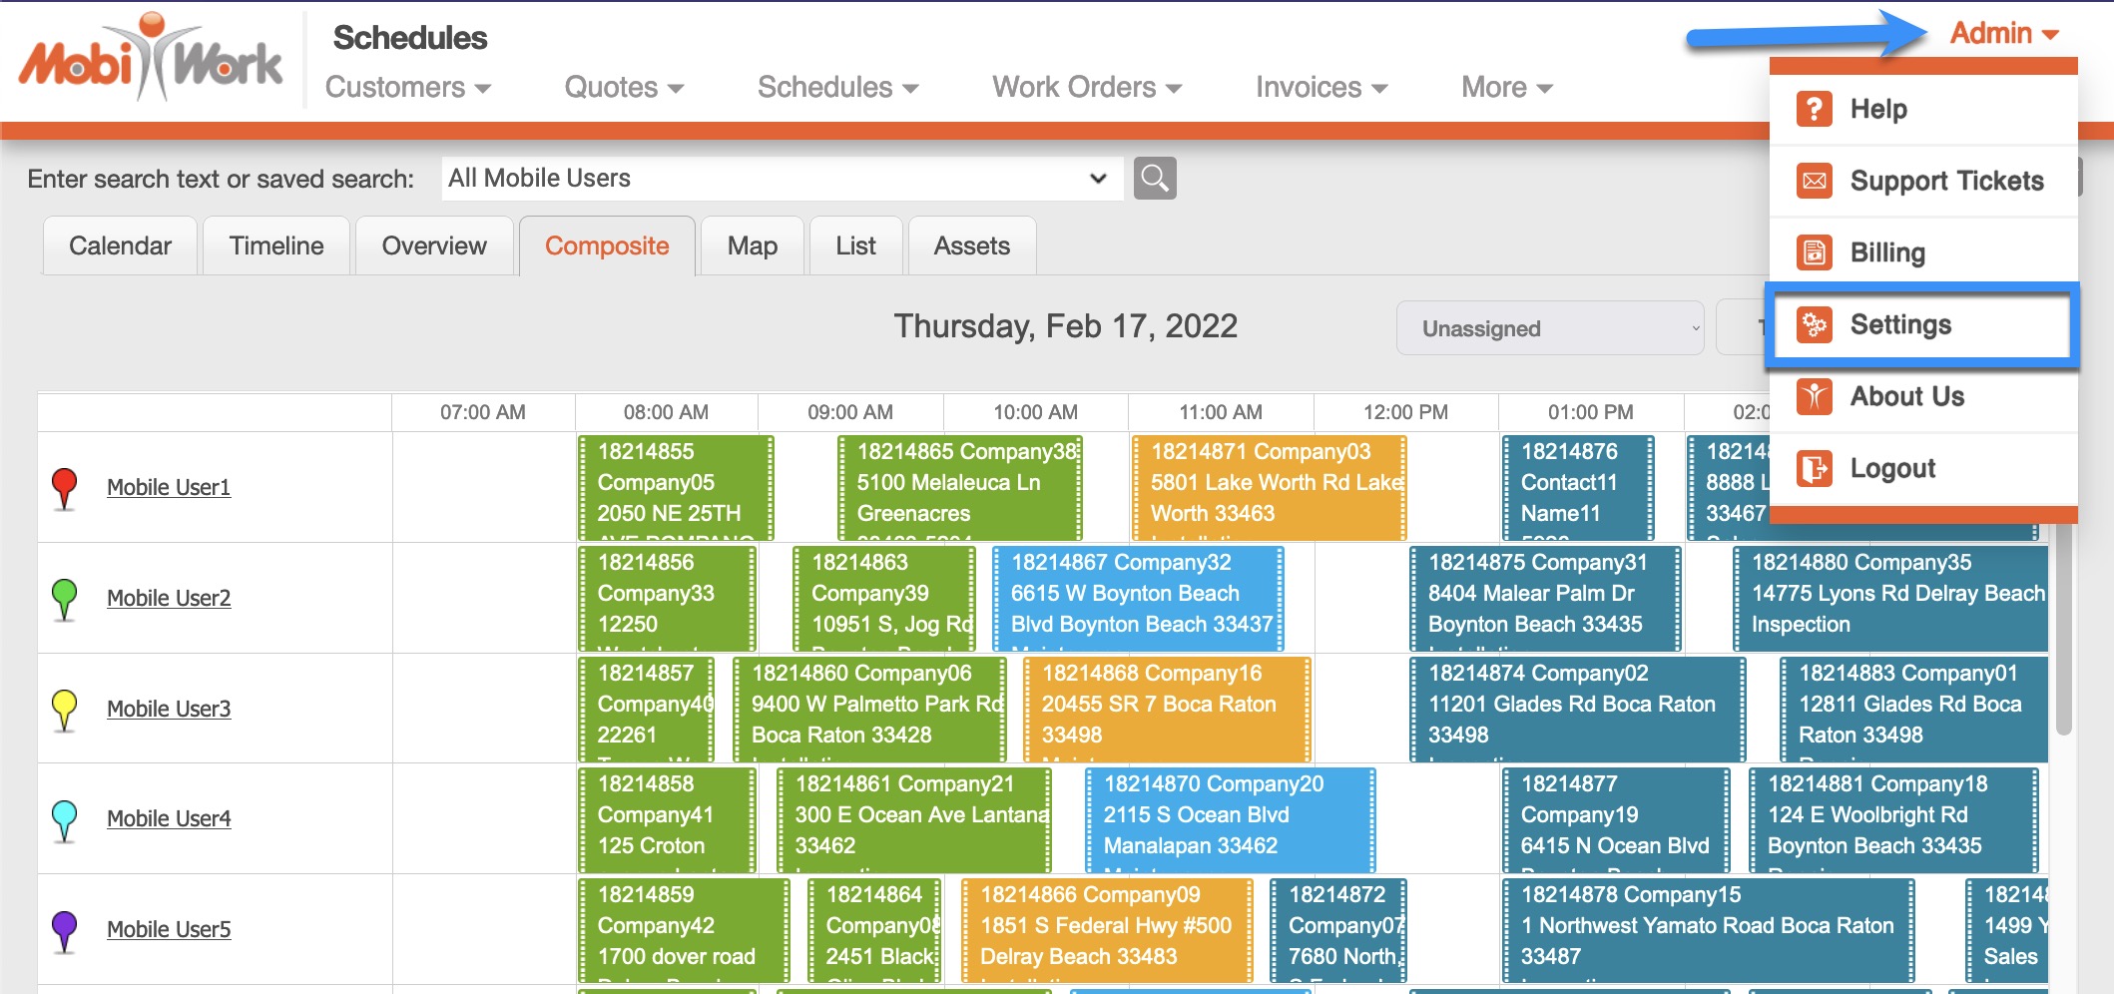Expand the Work Orders menu
The height and width of the screenshot is (994, 2114).
coord(1086,88)
